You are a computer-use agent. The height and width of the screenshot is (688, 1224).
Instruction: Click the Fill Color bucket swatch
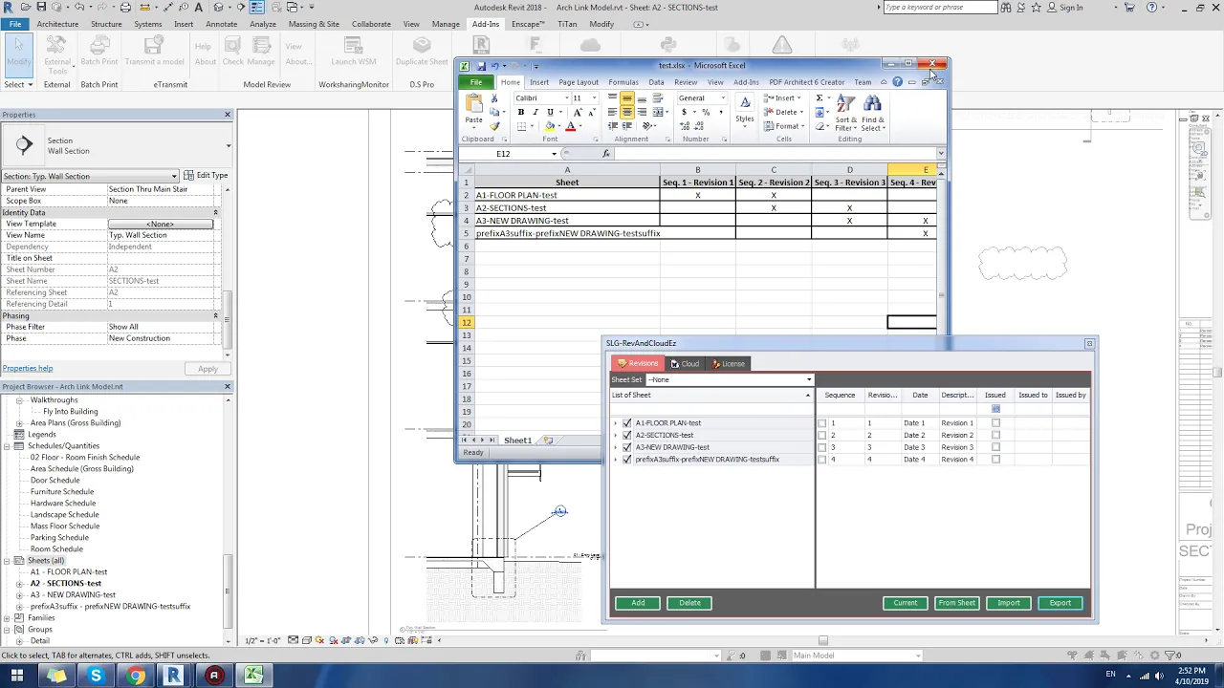(x=550, y=126)
